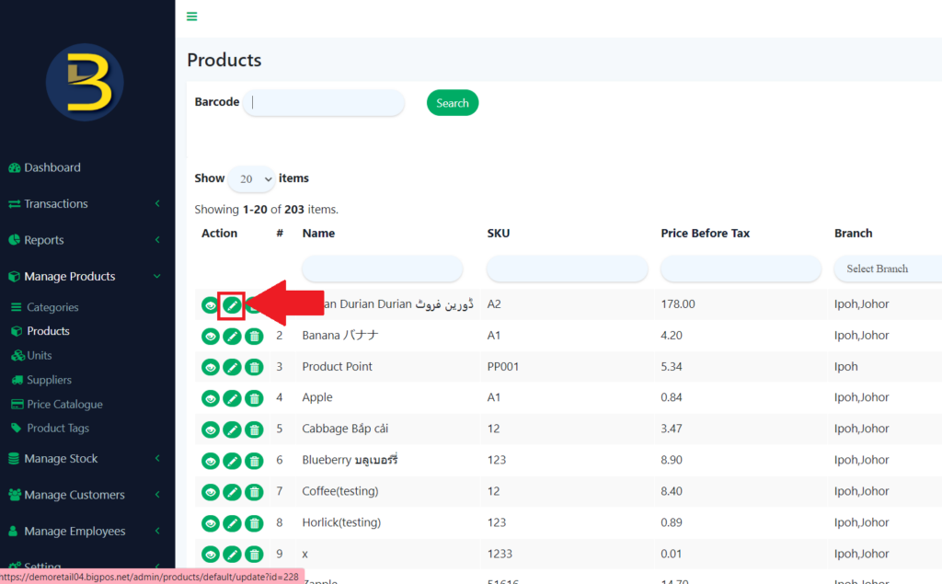Click the edit pencil icon for Durian
The width and height of the screenshot is (942, 584).
[x=232, y=305]
